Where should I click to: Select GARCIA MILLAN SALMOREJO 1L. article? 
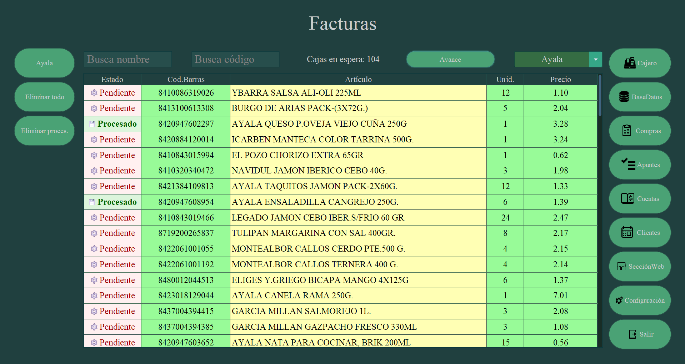(358, 311)
